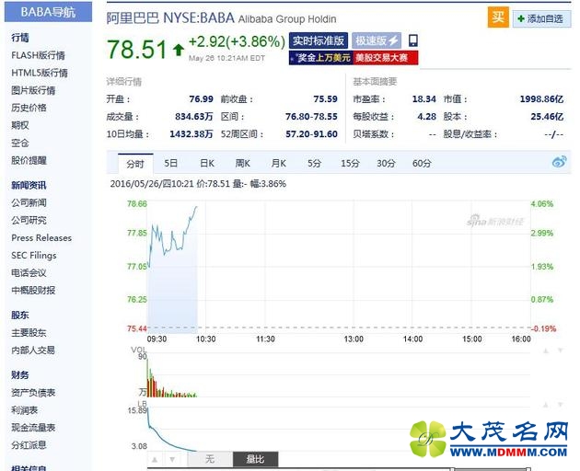
Task: Open 股价提醒 price alert link
Action: pos(29,160)
